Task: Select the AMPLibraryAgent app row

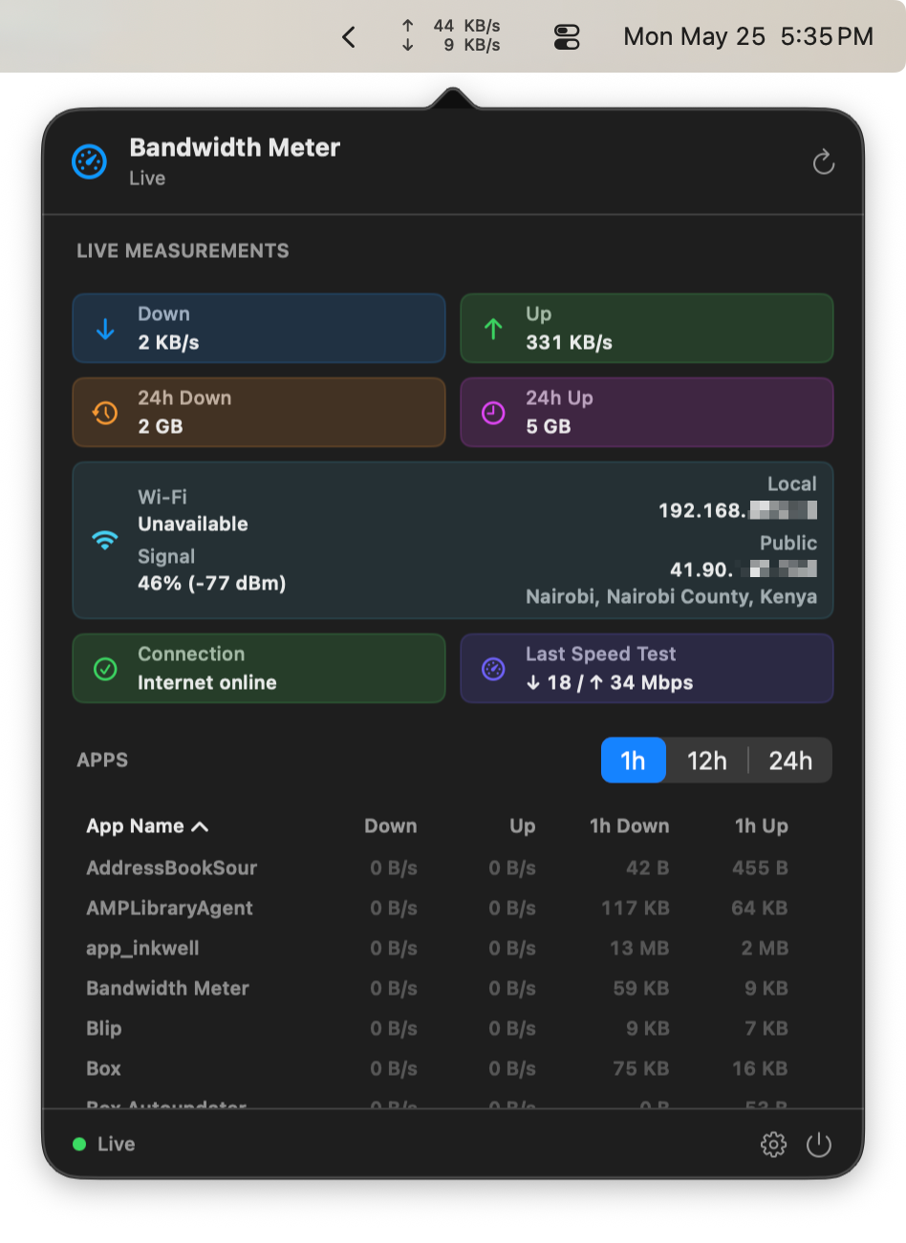Action: tap(438, 909)
